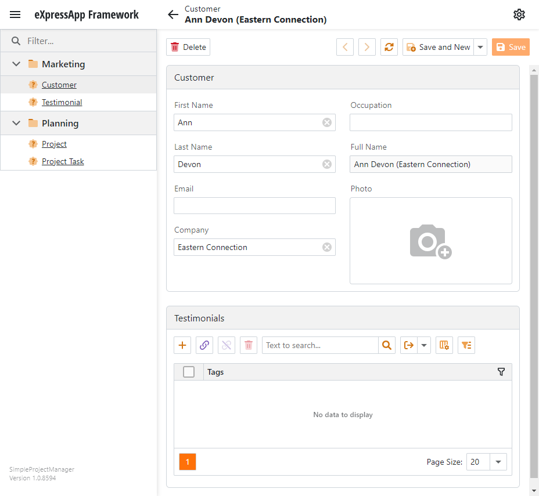Tick the select-all checkbox in Testimonials grid
This screenshot has height=496, width=539.
click(189, 372)
